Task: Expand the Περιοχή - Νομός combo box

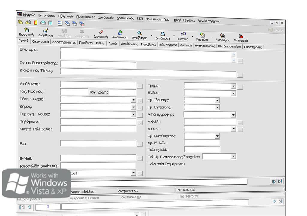Action: (x=133, y=114)
